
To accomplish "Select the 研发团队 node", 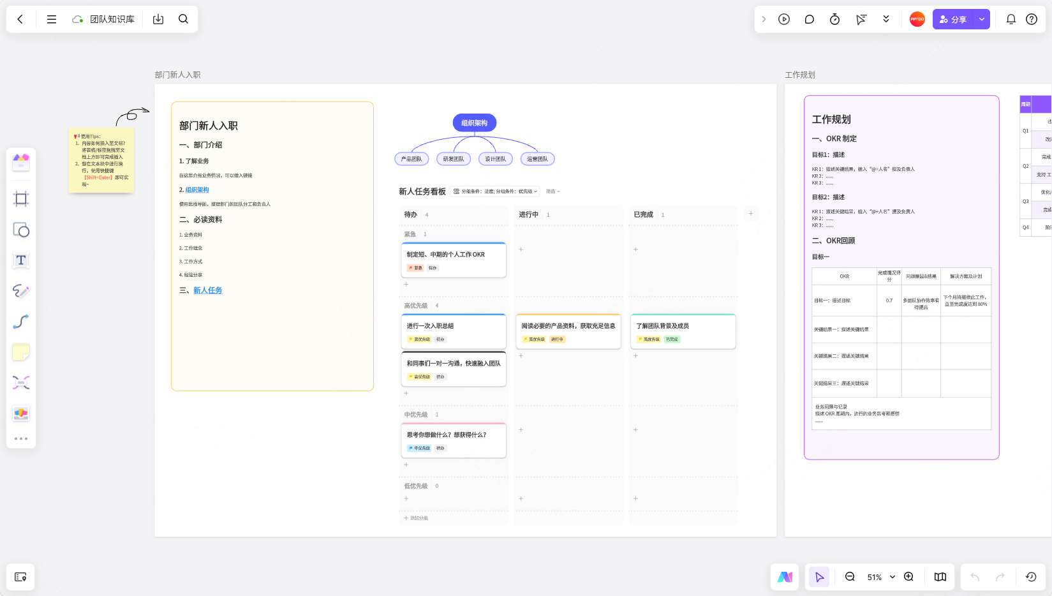I will [x=454, y=159].
